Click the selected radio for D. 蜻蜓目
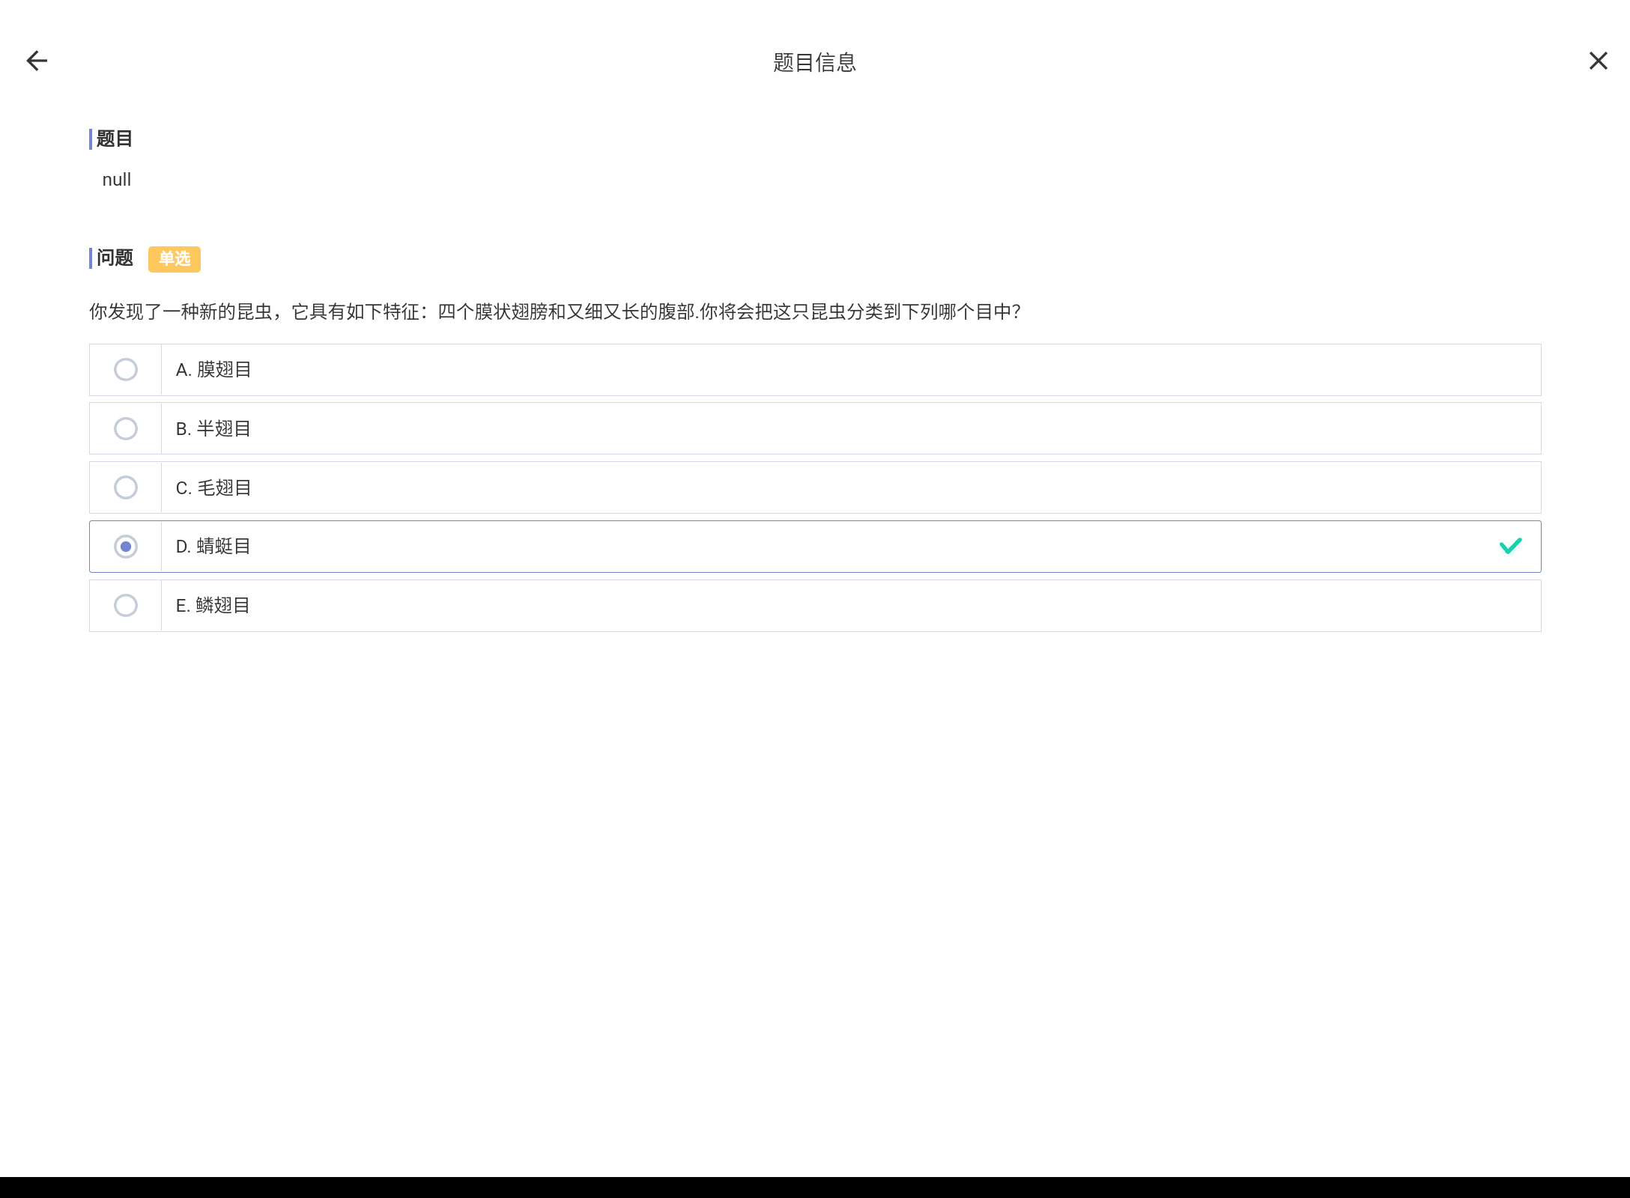The image size is (1630, 1198). [x=126, y=547]
